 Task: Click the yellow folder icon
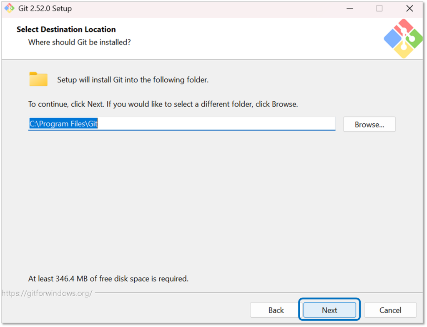pos(38,79)
